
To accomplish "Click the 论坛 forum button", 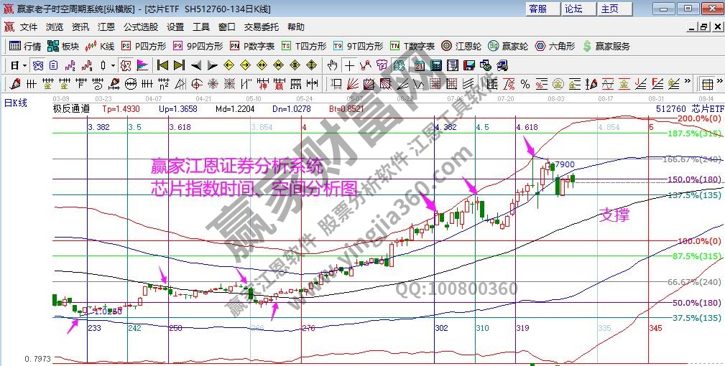I will tap(574, 9).
